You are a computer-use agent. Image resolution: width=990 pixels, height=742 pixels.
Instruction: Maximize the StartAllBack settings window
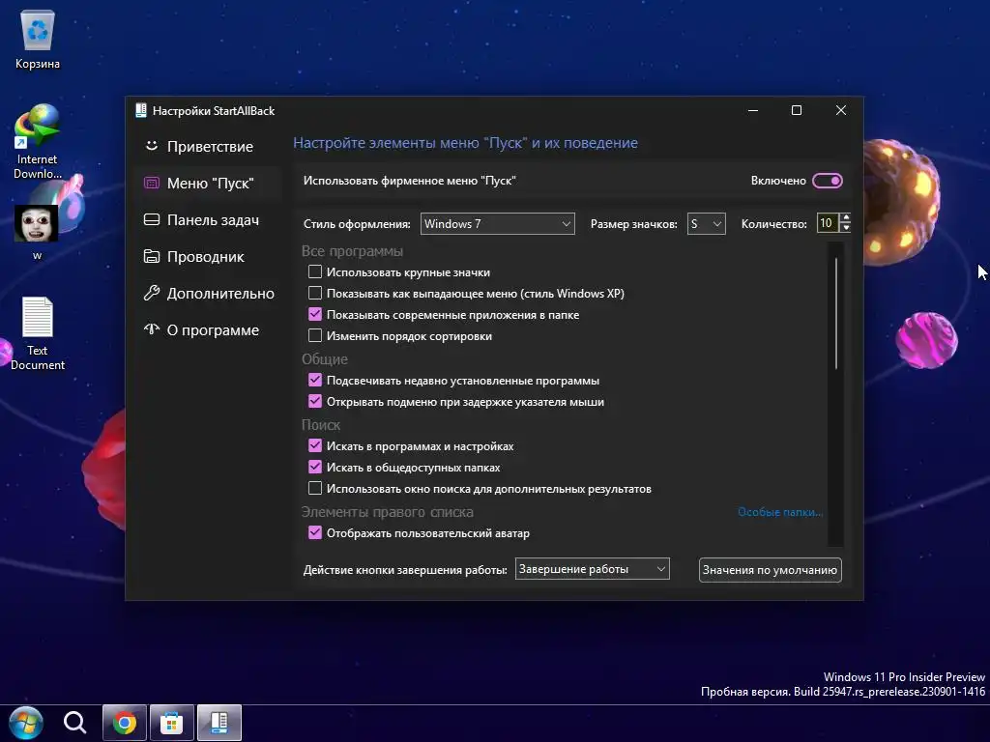[x=797, y=110]
